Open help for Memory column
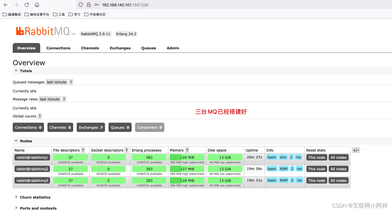The height and width of the screenshot is (211, 392). pos(187,150)
